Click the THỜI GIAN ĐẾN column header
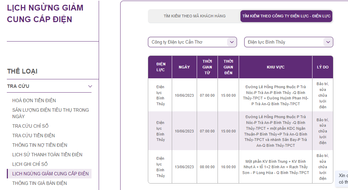 pos(228,67)
